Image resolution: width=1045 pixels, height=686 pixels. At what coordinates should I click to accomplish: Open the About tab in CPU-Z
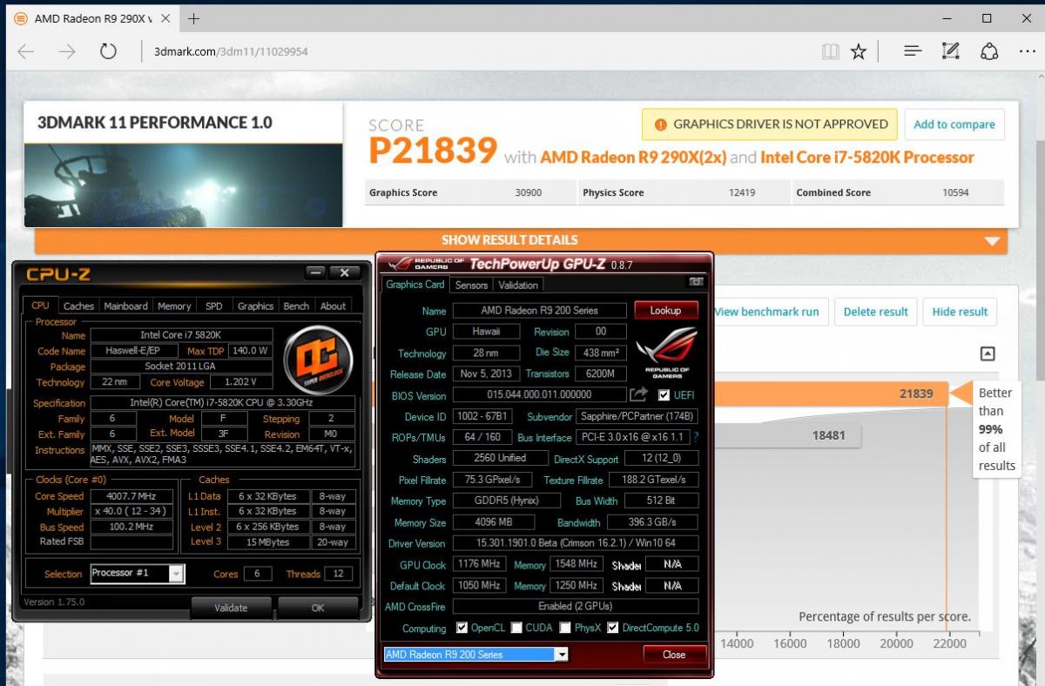click(x=333, y=306)
